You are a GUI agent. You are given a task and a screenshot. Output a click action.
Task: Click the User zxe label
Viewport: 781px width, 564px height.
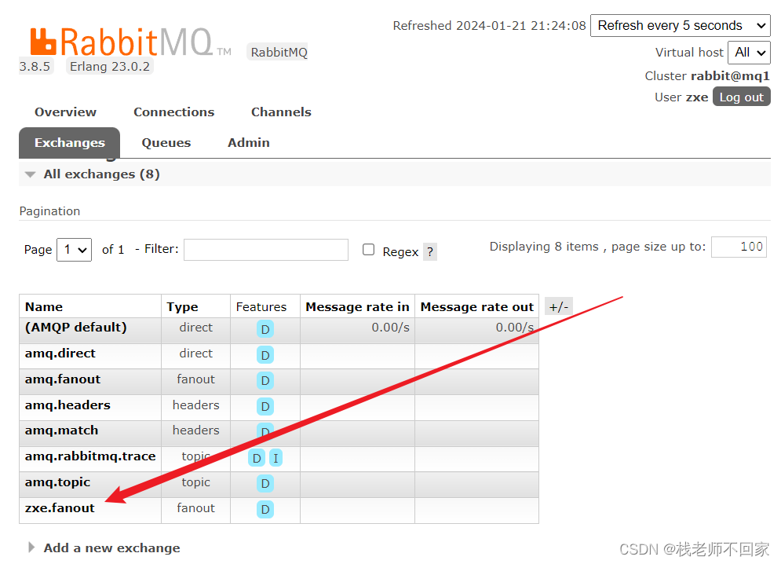click(x=681, y=97)
